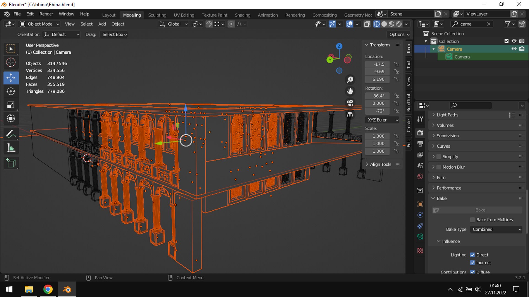Switch orthographic/perspective grid icon
529x297 pixels.
350,115
